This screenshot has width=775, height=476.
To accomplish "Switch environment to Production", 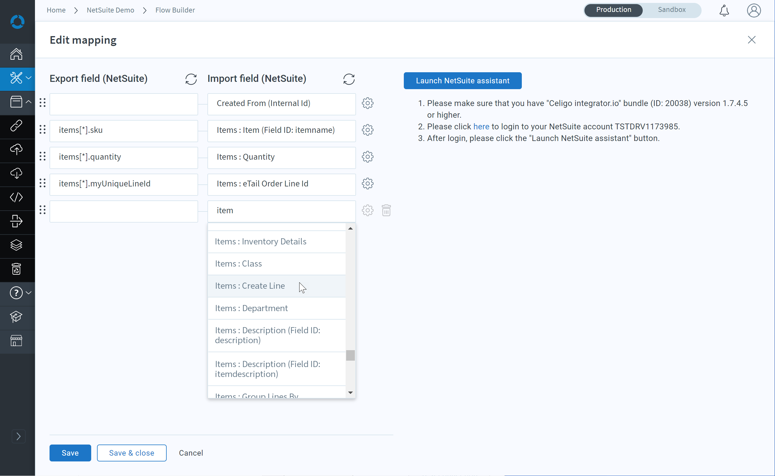I will [613, 10].
